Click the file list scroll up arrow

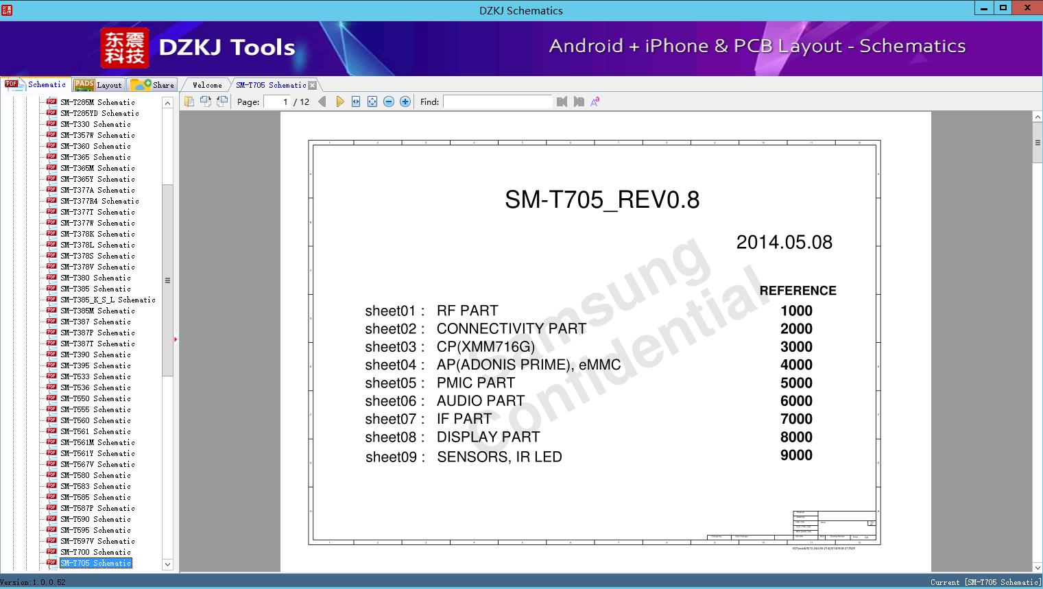point(167,103)
